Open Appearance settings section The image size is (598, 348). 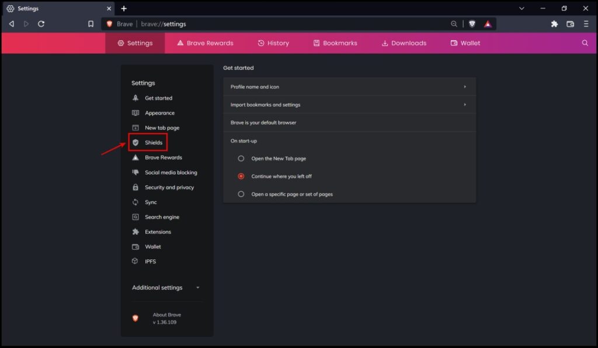tap(159, 113)
